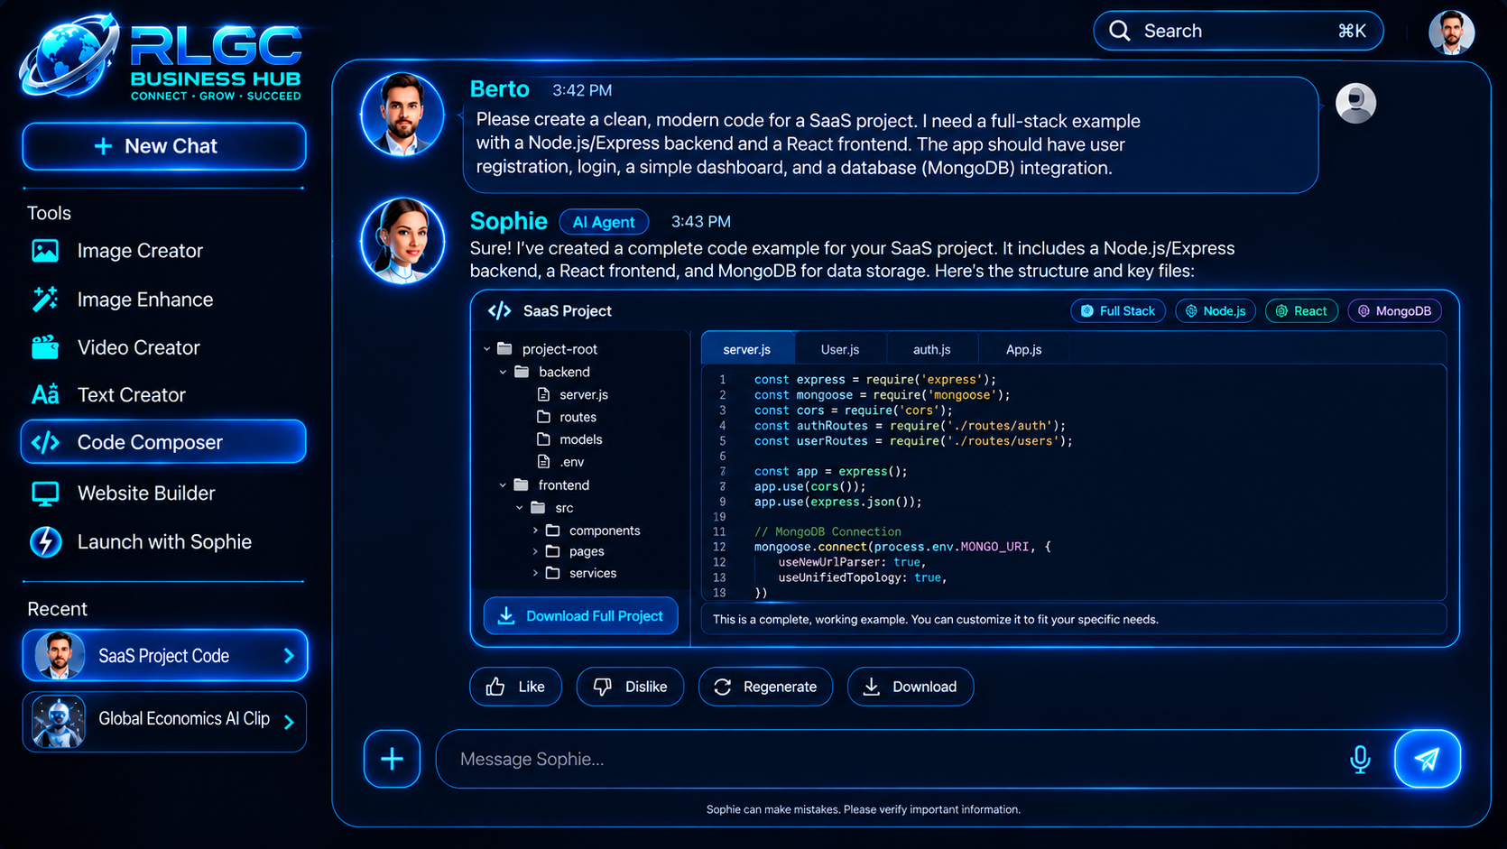Like Sophie's response

515,687
